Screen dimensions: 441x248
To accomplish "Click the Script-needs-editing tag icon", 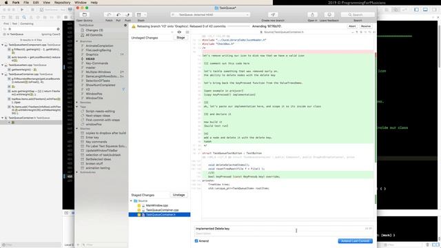I will (x=83, y=112).
